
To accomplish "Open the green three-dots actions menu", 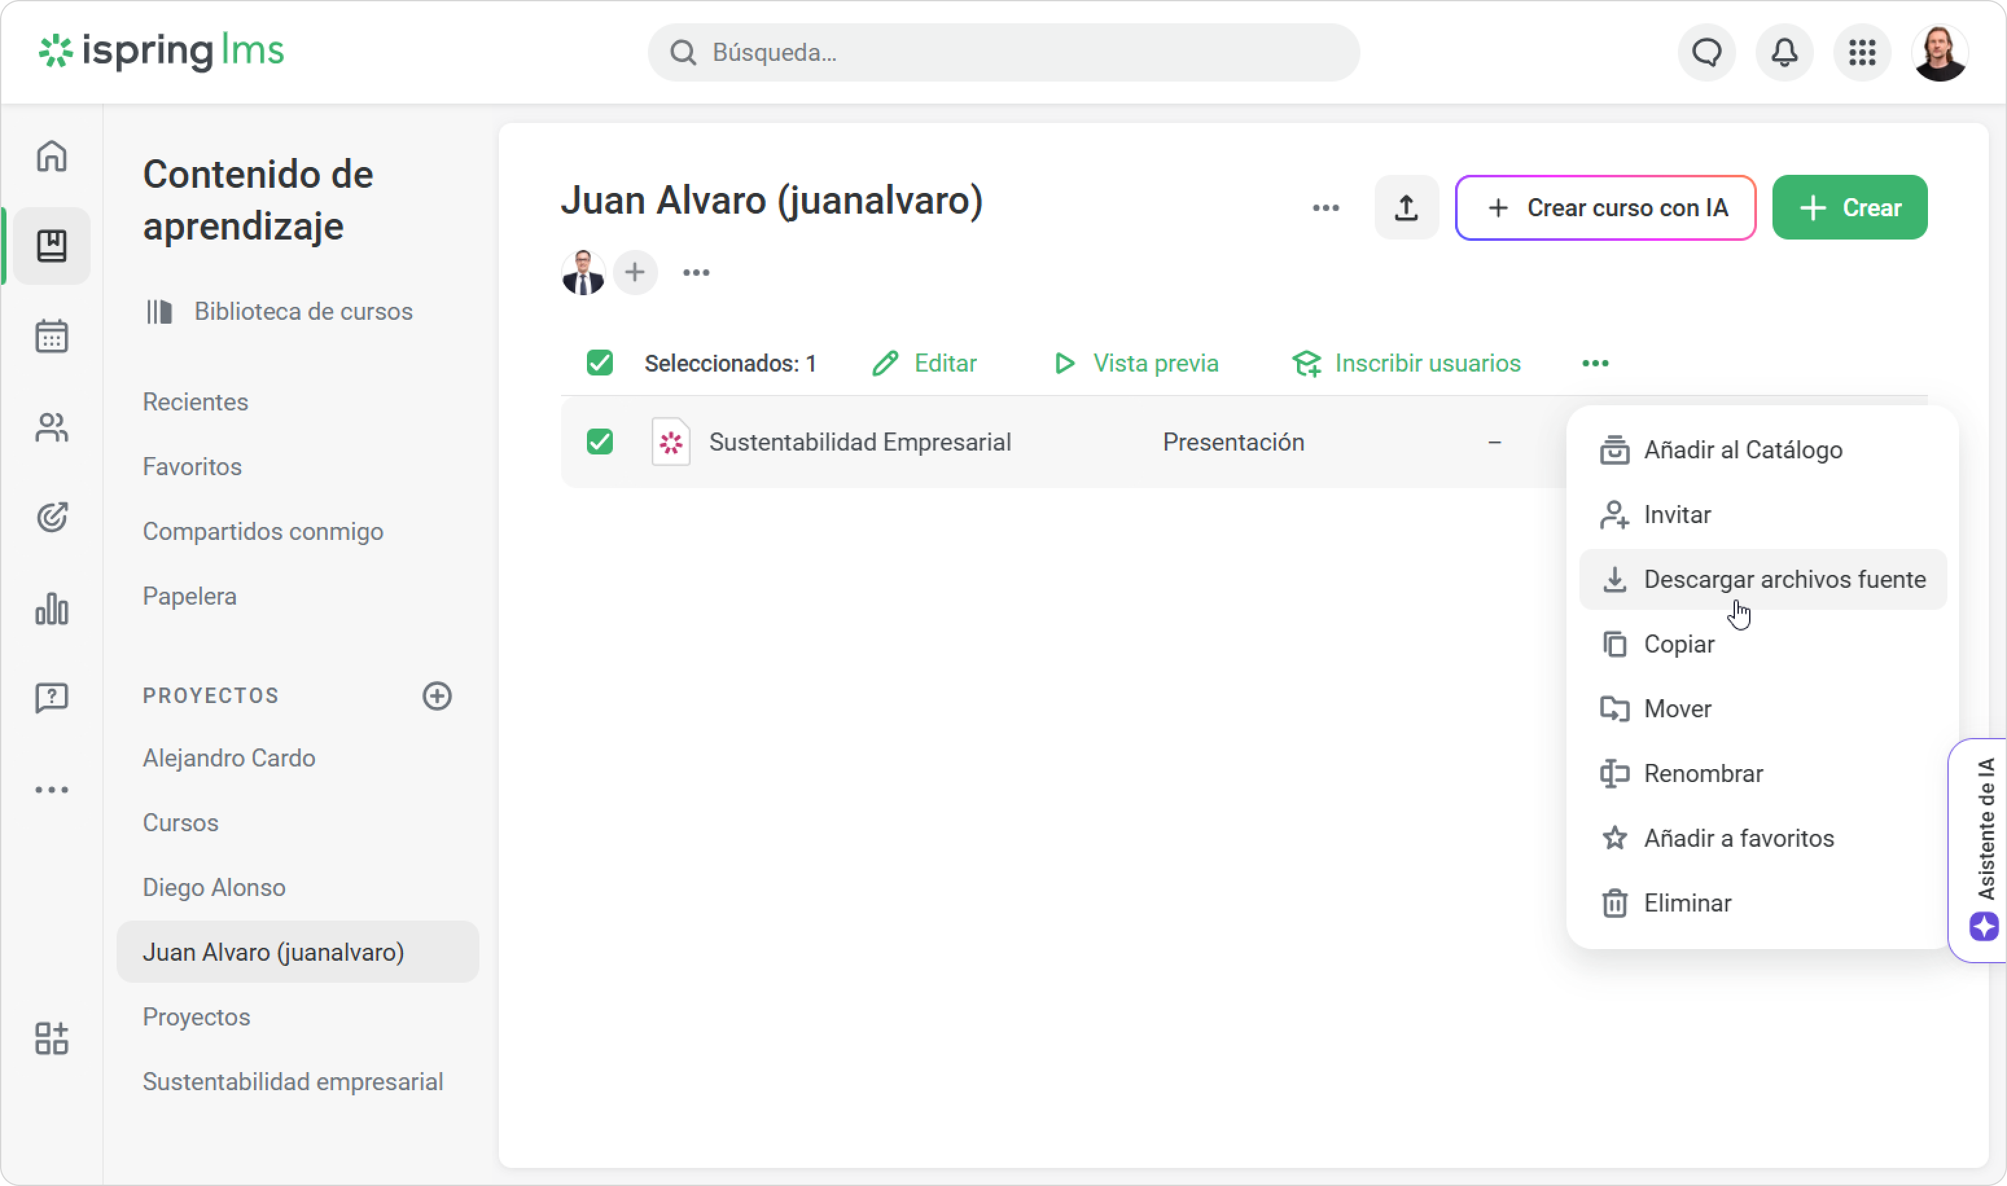I will (1594, 364).
